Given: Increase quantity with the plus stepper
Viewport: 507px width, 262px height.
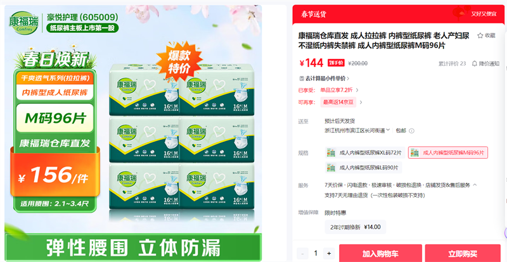Looking at the screenshot, I should [x=329, y=253].
